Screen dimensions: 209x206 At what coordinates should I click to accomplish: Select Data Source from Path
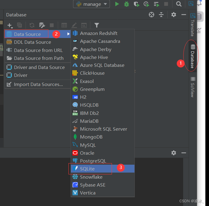coord(38,58)
